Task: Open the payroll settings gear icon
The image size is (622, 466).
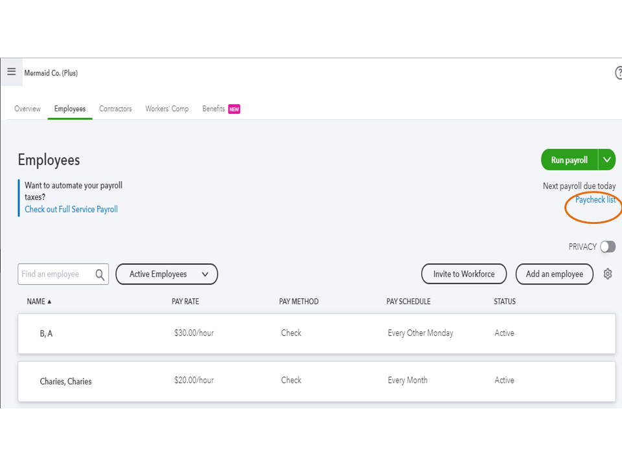Action: (608, 274)
